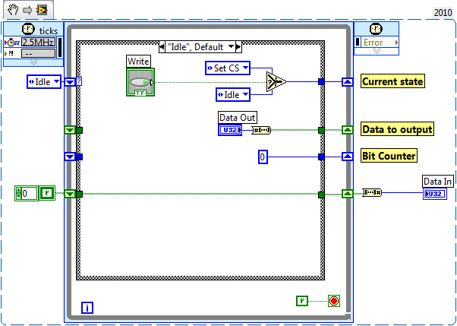Viewport: 457px width, 326px height.
Task: Click the Bit Counter right shift register
Action: tap(347, 157)
